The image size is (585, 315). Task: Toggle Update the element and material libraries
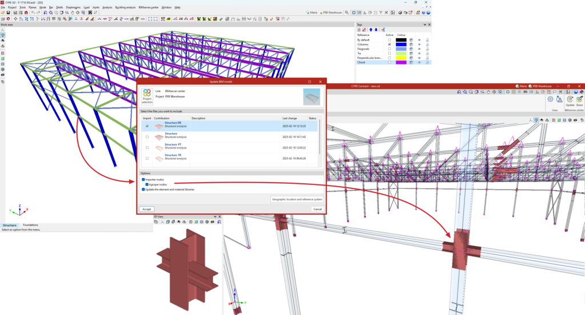tap(143, 189)
